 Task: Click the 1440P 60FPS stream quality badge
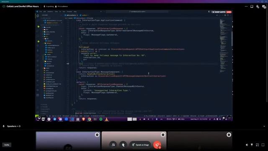click(x=219, y=12)
